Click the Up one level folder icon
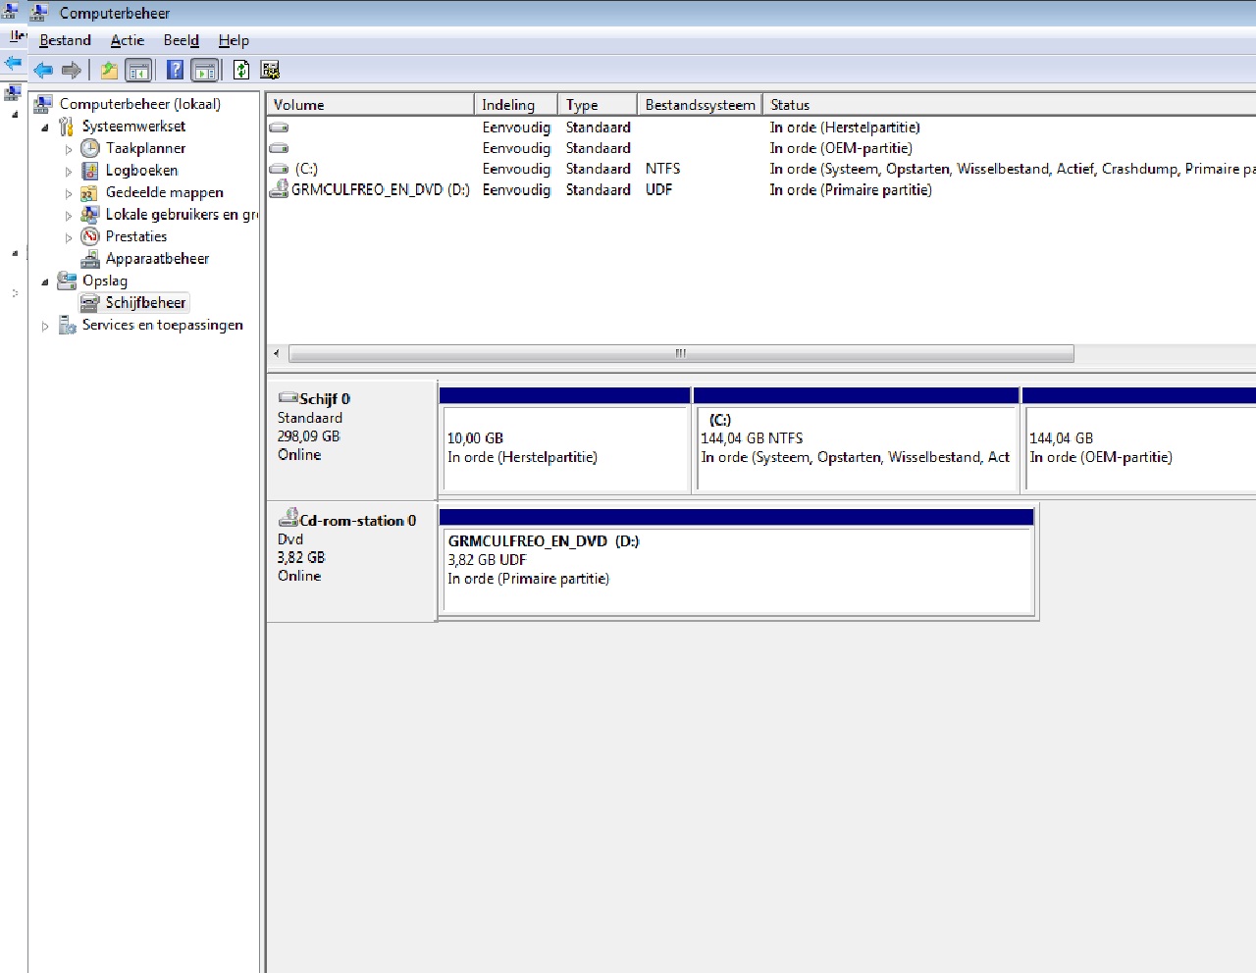 [x=109, y=70]
